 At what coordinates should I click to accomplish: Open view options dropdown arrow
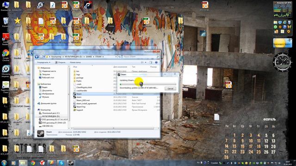click(x=146, y=62)
